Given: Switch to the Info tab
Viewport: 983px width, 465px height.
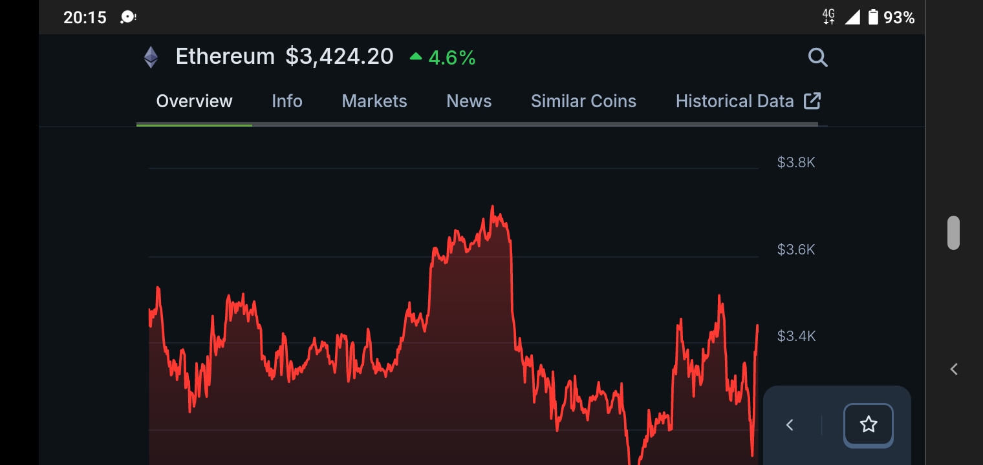Looking at the screenshot, I should 287,101.
